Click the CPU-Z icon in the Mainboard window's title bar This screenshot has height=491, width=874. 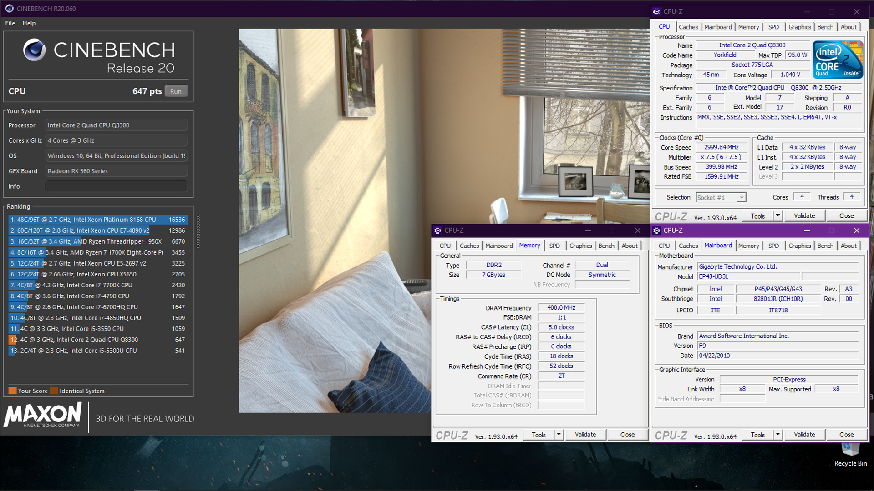coord(656,230)
